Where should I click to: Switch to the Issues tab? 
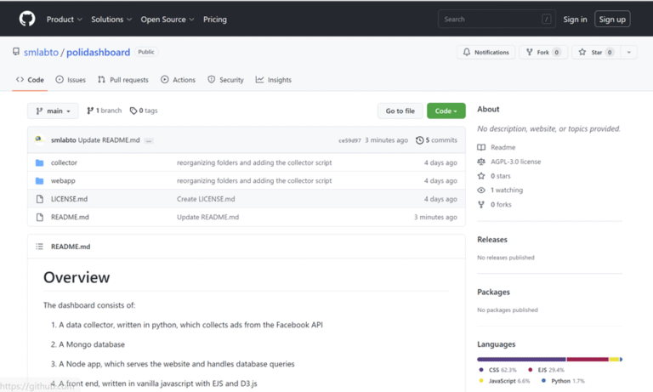click(71, 80)
